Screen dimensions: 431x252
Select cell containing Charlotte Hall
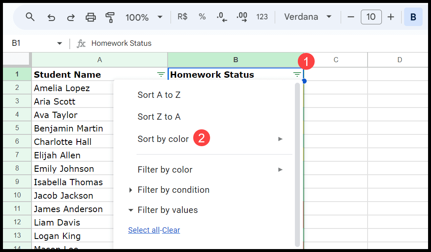click(73, 142)
